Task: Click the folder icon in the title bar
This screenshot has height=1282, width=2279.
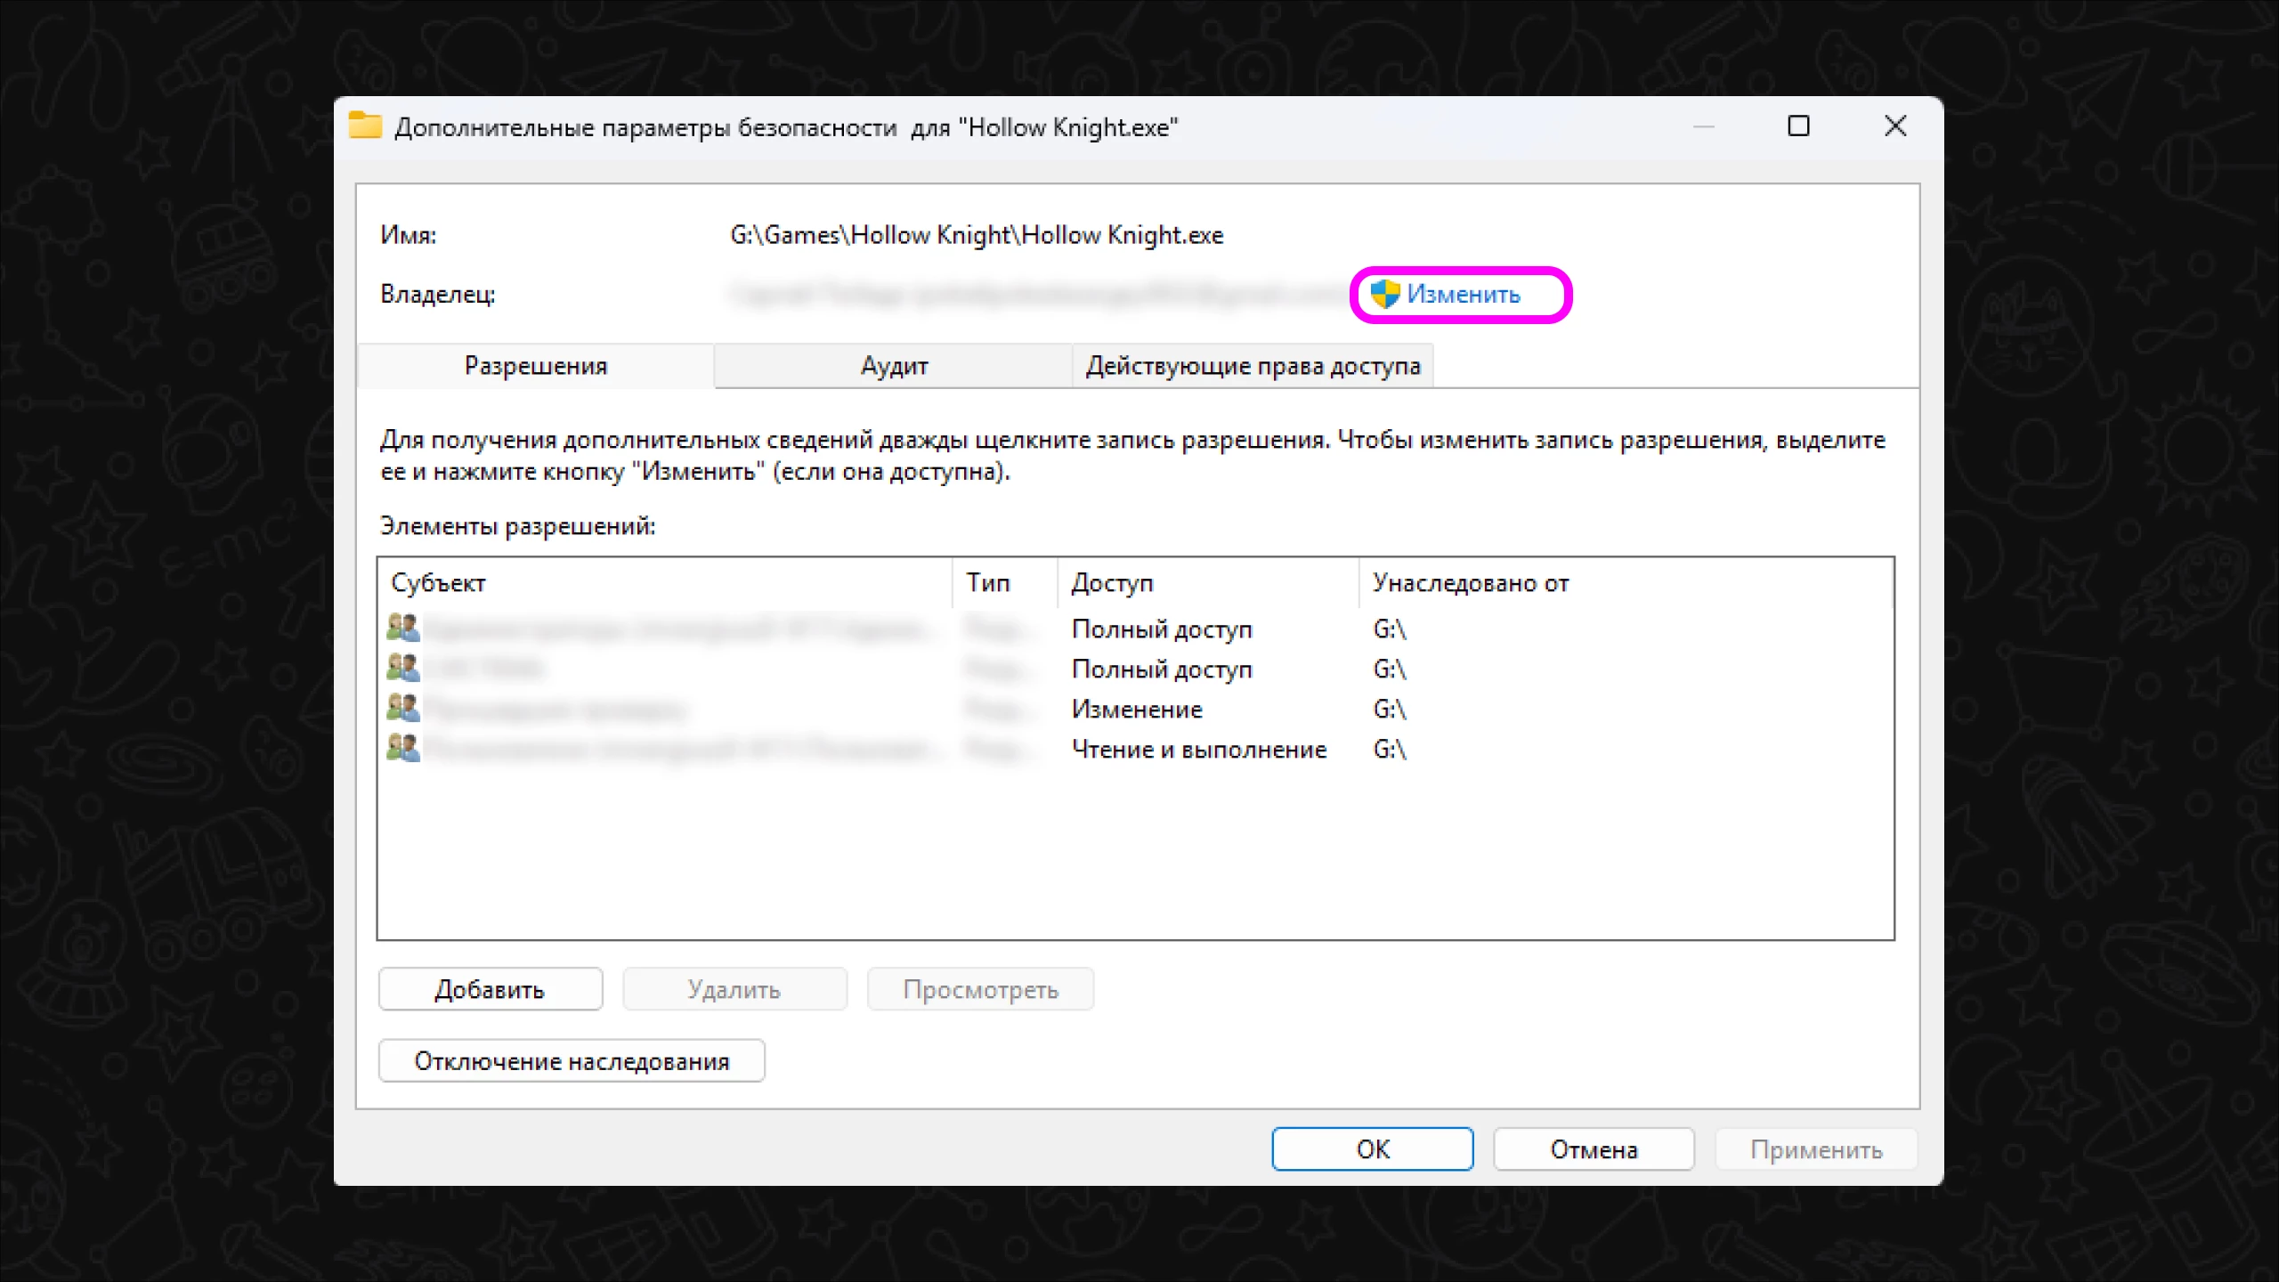Action: 365,126
